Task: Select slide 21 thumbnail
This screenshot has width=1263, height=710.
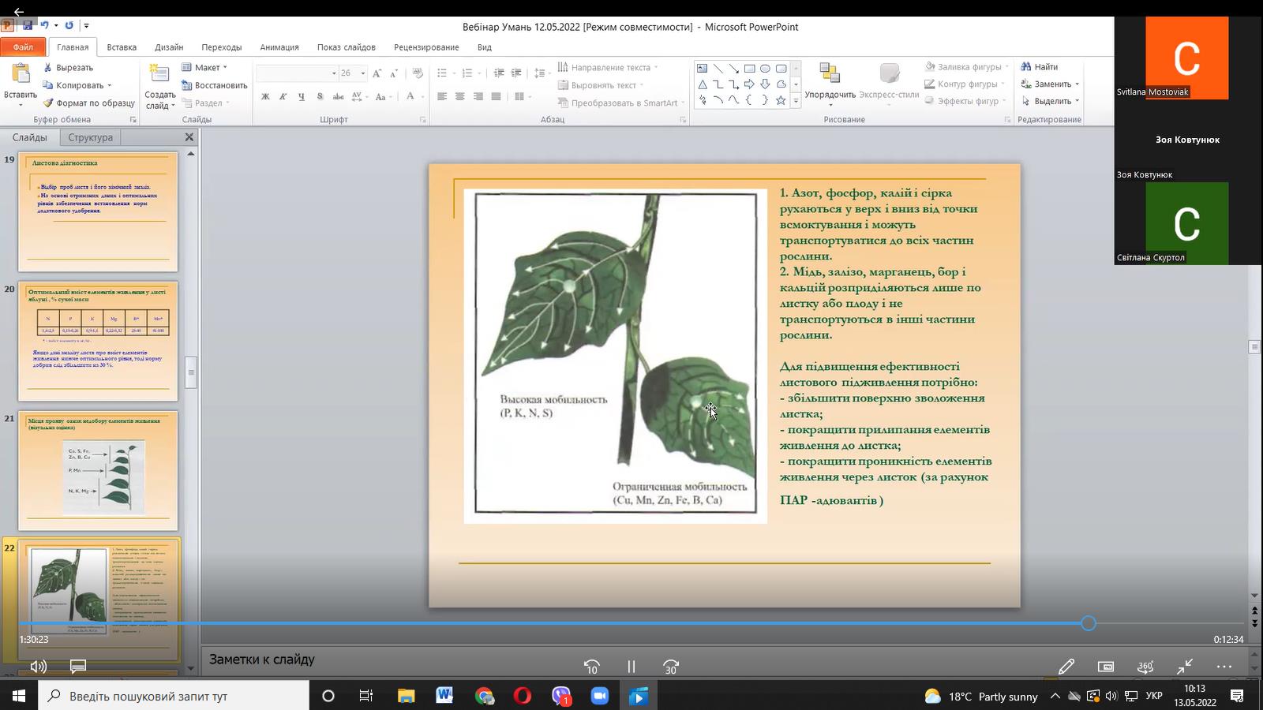Action: coord(98,470)
